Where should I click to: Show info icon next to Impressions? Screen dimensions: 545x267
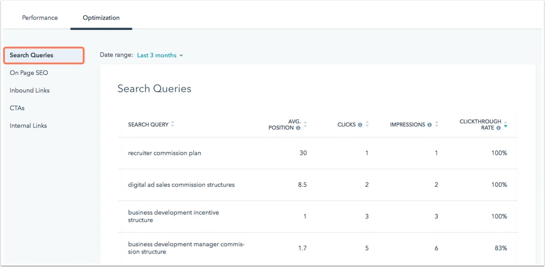430,124
